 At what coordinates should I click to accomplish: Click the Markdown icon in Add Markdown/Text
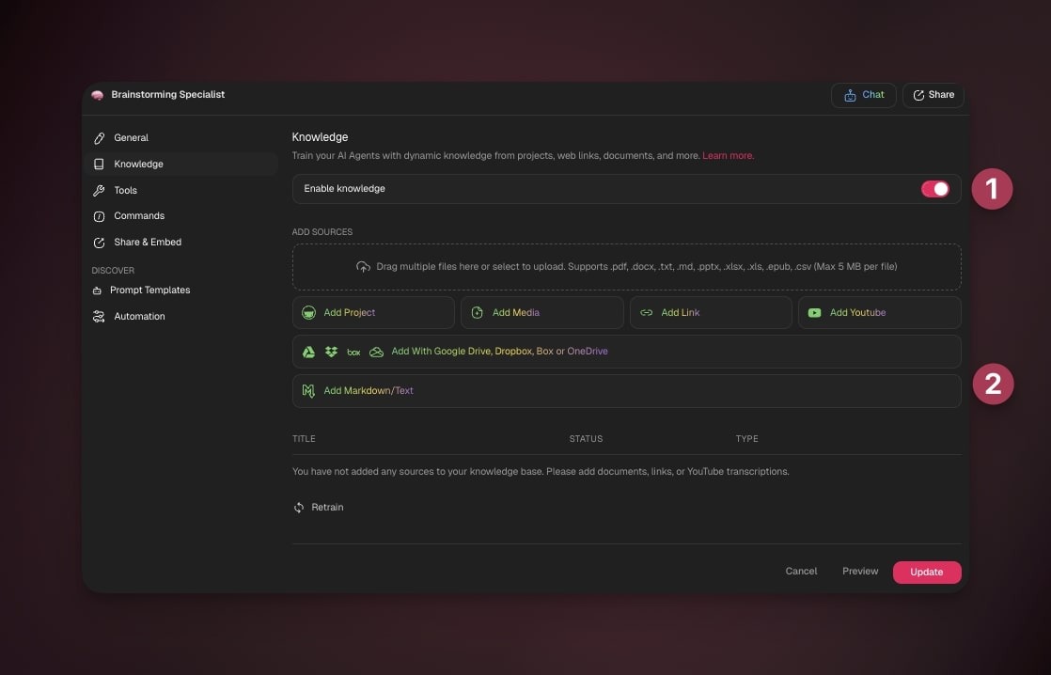[308, 391]
